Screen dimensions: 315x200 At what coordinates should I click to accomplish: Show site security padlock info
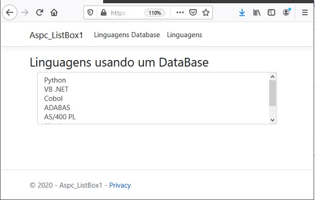[x=103, y=13]
